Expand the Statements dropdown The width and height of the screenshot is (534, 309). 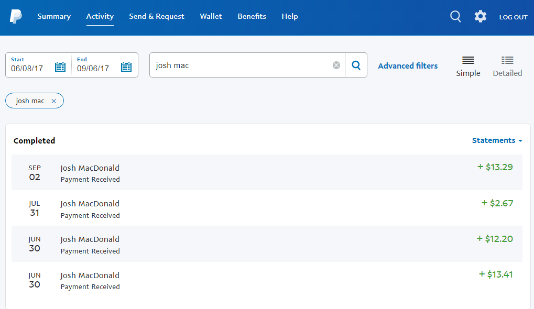pyautogui.click(x=497, y=140)
